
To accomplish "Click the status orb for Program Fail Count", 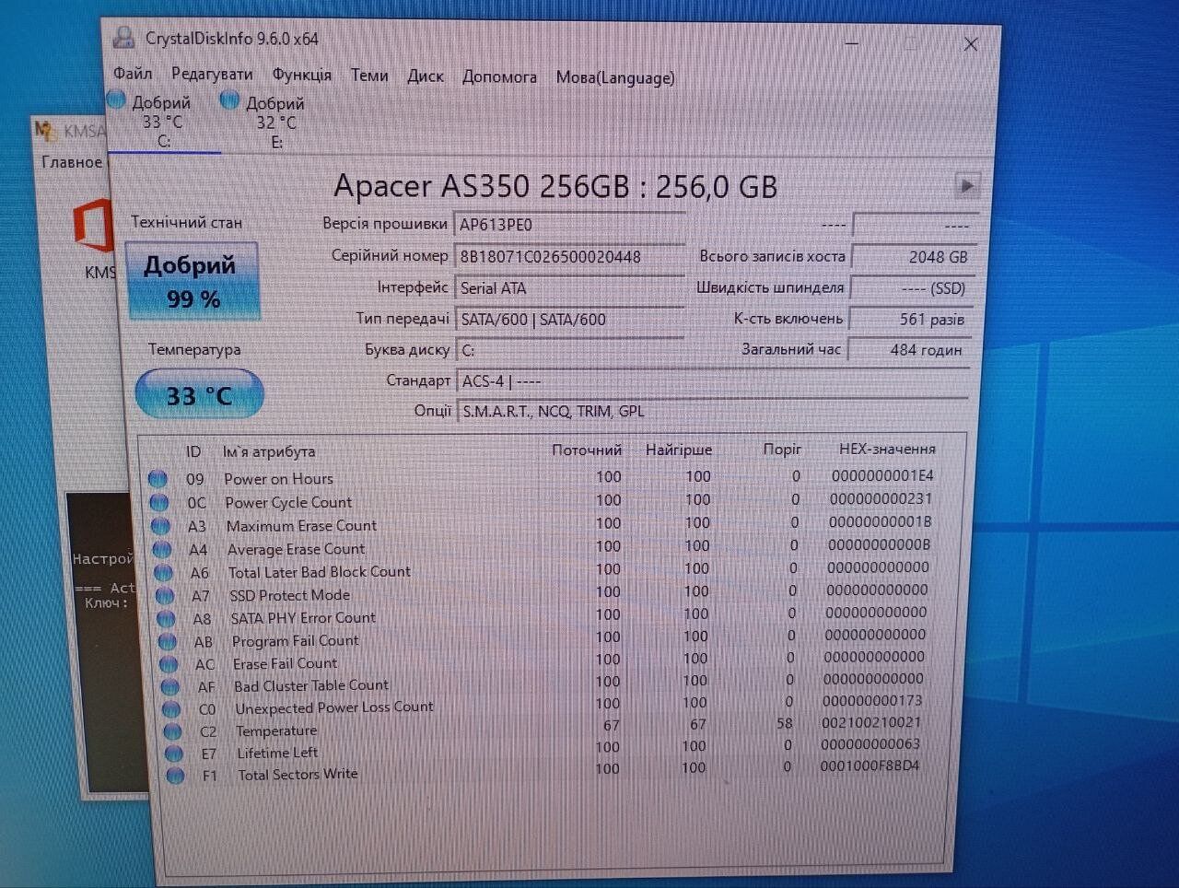I will pyautogui.click(x=168, y=641).
